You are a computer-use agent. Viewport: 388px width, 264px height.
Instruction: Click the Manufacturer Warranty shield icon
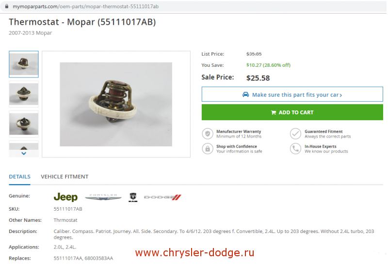tap(208, 134)
